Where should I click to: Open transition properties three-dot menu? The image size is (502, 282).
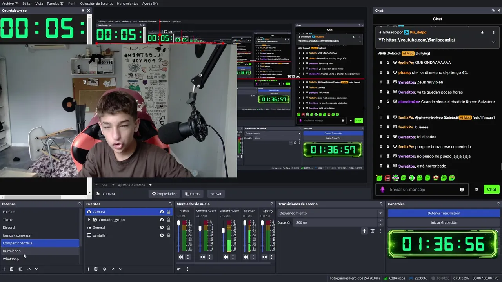[x=380, y=231]
